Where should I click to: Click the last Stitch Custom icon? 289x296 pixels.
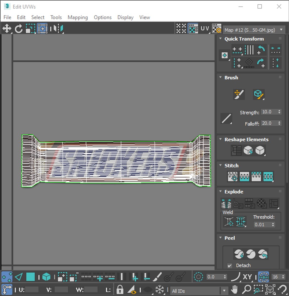pyautogui.click(x=268, y=177)
